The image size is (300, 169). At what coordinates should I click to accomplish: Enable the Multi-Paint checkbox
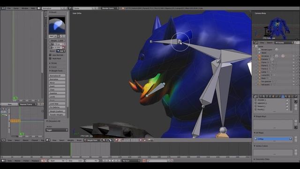coord(50,58)
